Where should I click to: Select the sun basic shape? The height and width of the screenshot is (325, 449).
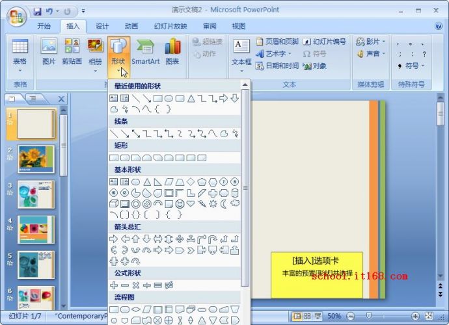213,204
